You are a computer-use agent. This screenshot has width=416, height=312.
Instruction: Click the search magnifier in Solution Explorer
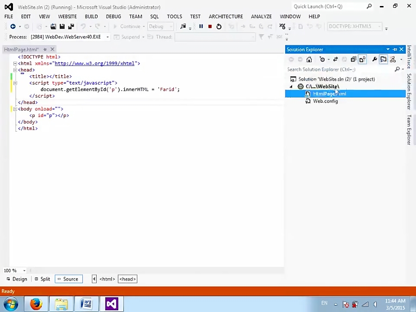(x=397, y=69)
